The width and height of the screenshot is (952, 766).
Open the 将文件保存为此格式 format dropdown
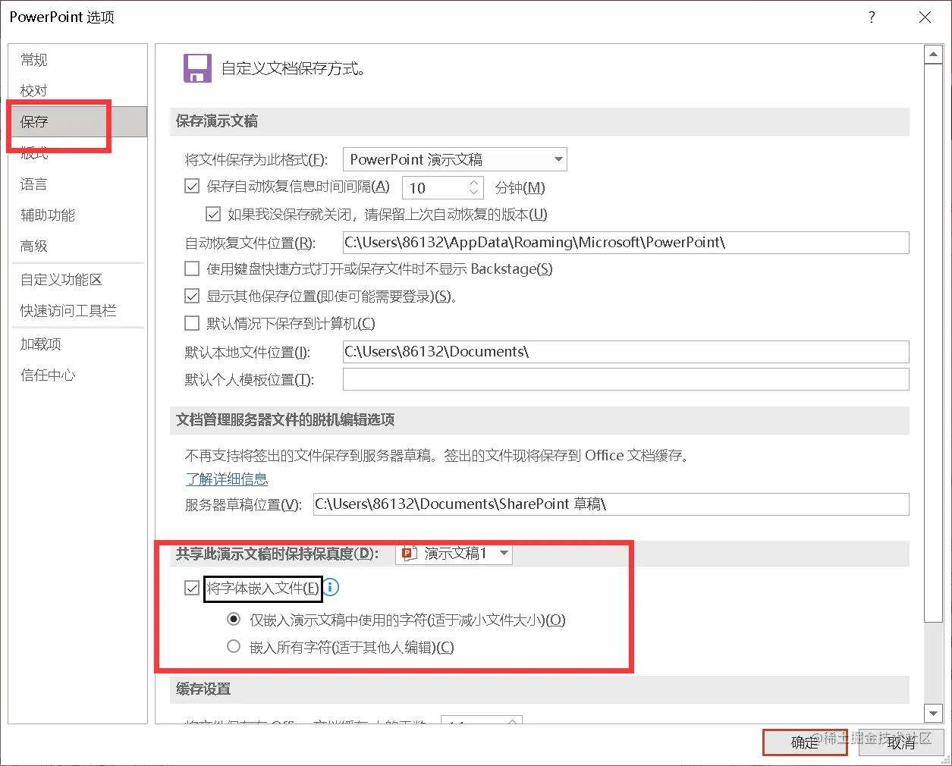pyautogui.click(x=455, y=159)
